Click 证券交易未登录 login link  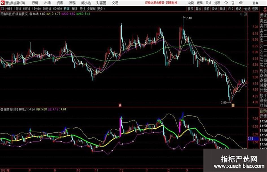click(155, 3)
